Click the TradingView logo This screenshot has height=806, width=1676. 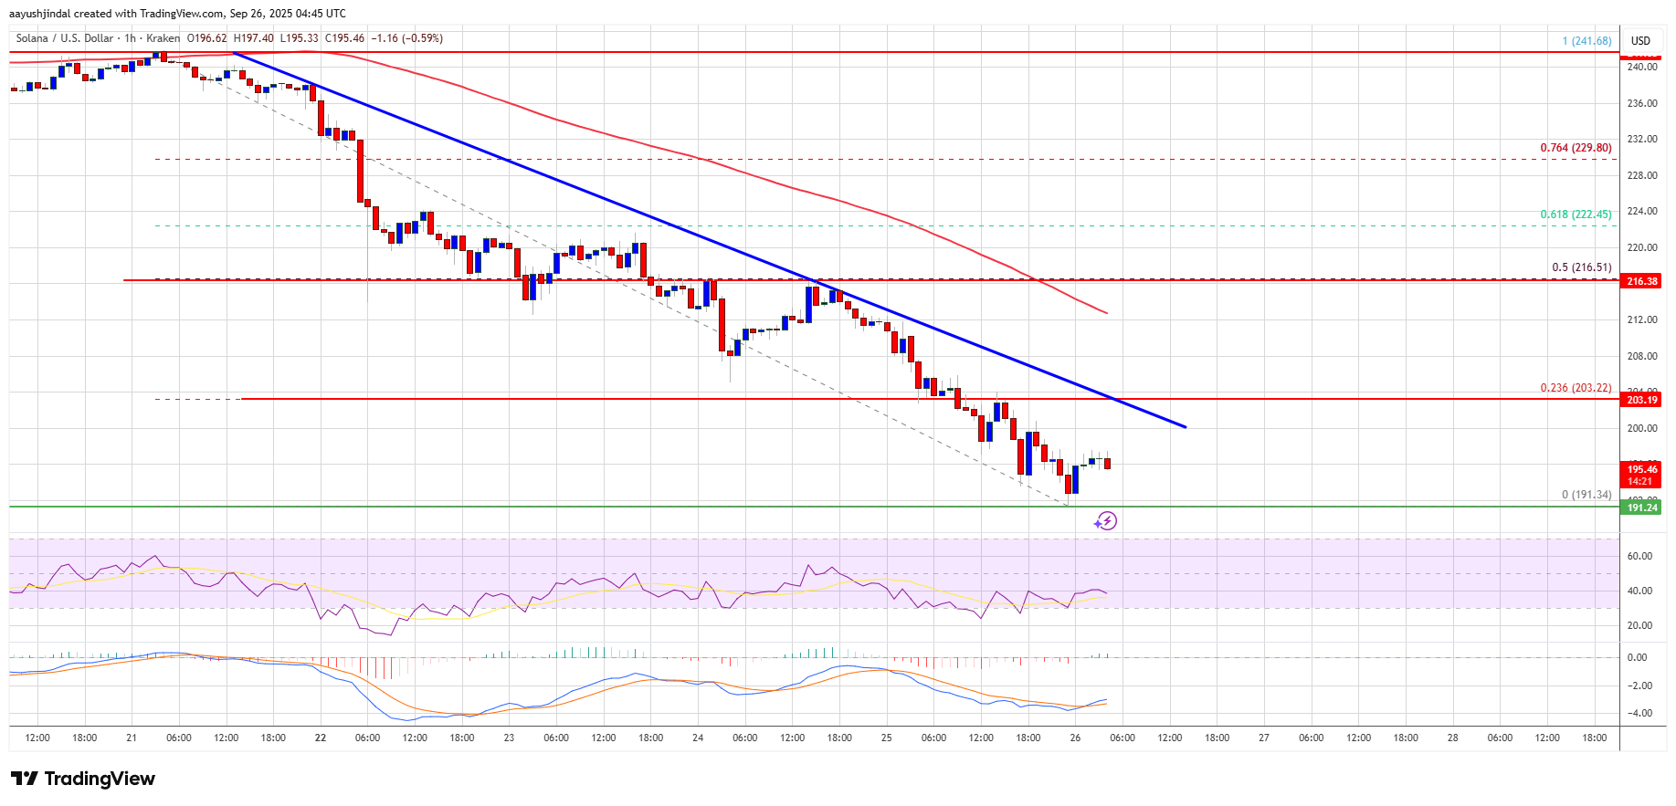click(83, 779)
